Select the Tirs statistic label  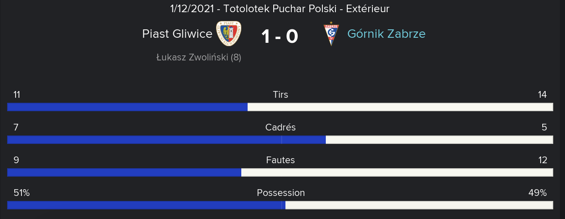point(280,94)
